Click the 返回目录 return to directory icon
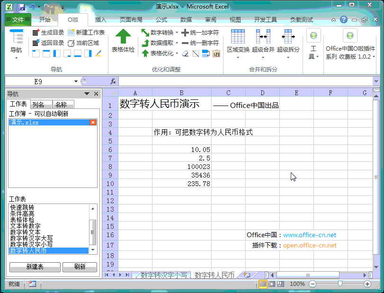384x293 pixels. pyautogui.click(x=36, y=43)
